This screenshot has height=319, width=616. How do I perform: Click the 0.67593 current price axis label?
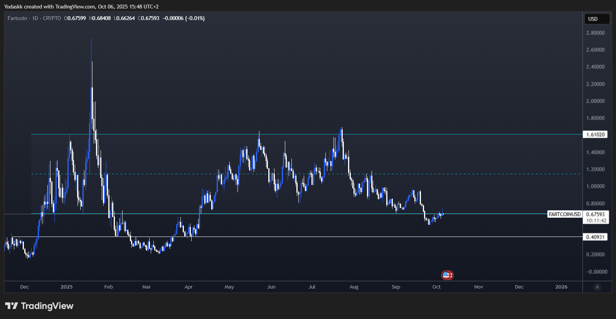point(596,214)
